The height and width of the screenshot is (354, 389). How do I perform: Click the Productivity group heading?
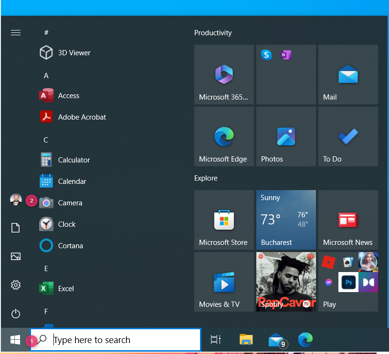coord(213,33)
